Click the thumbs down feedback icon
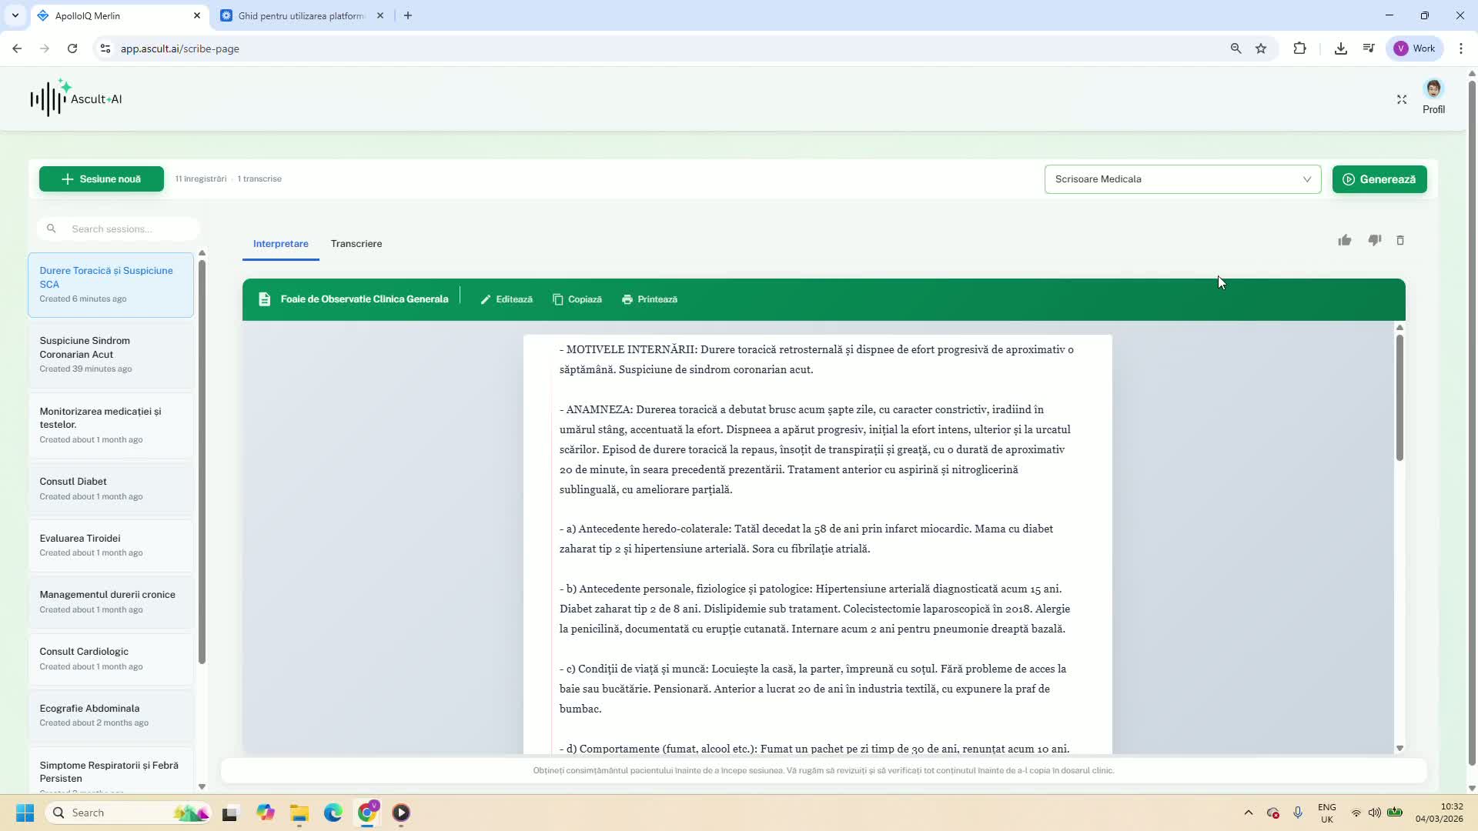The image size is (1478, 831). (x=1374, y=241)
